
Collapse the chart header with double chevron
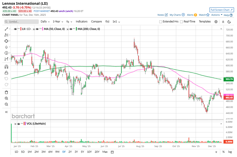pos(223,22)
